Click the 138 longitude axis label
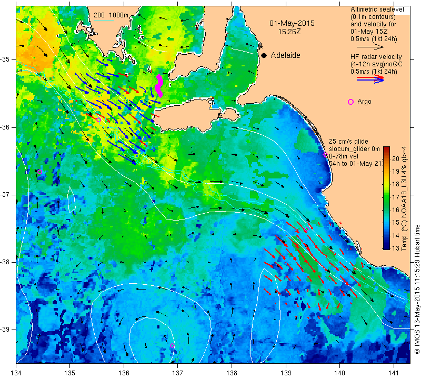This screenshot has width=421, height=379. [x=232, y=373]
